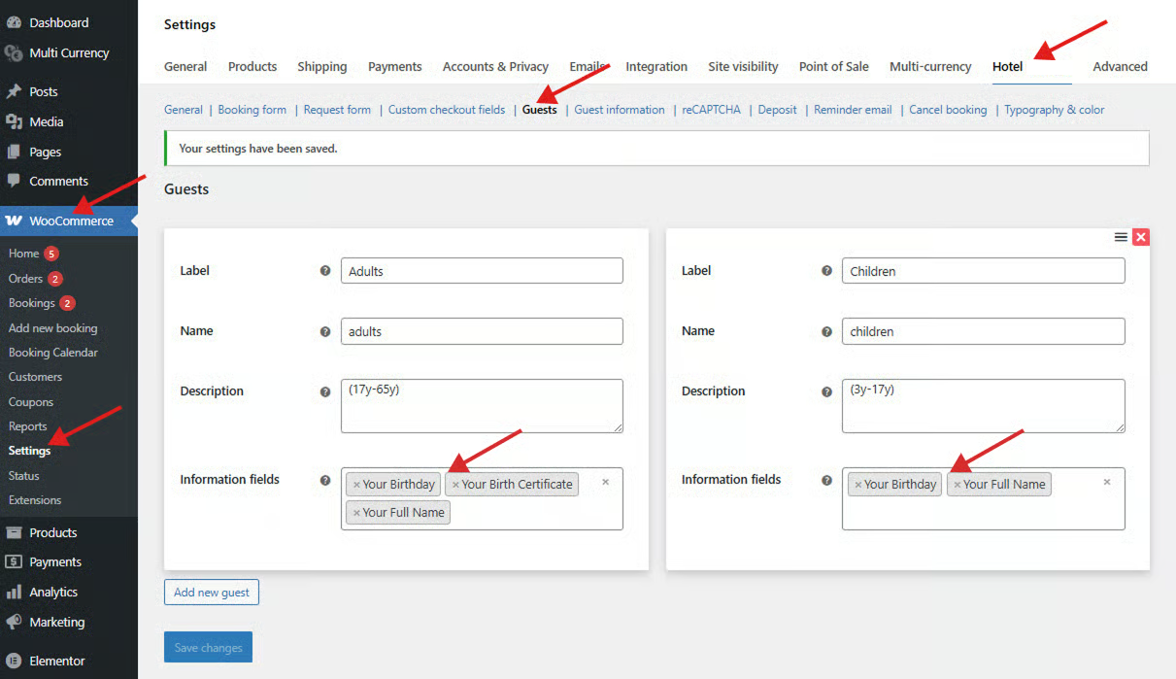Open the Children Information fields select box
Viewport: 1176px width, 679px height.
click(x=983, y=512)
